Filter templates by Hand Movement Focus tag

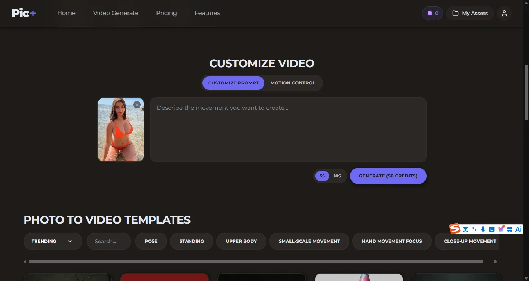point(392,241)
